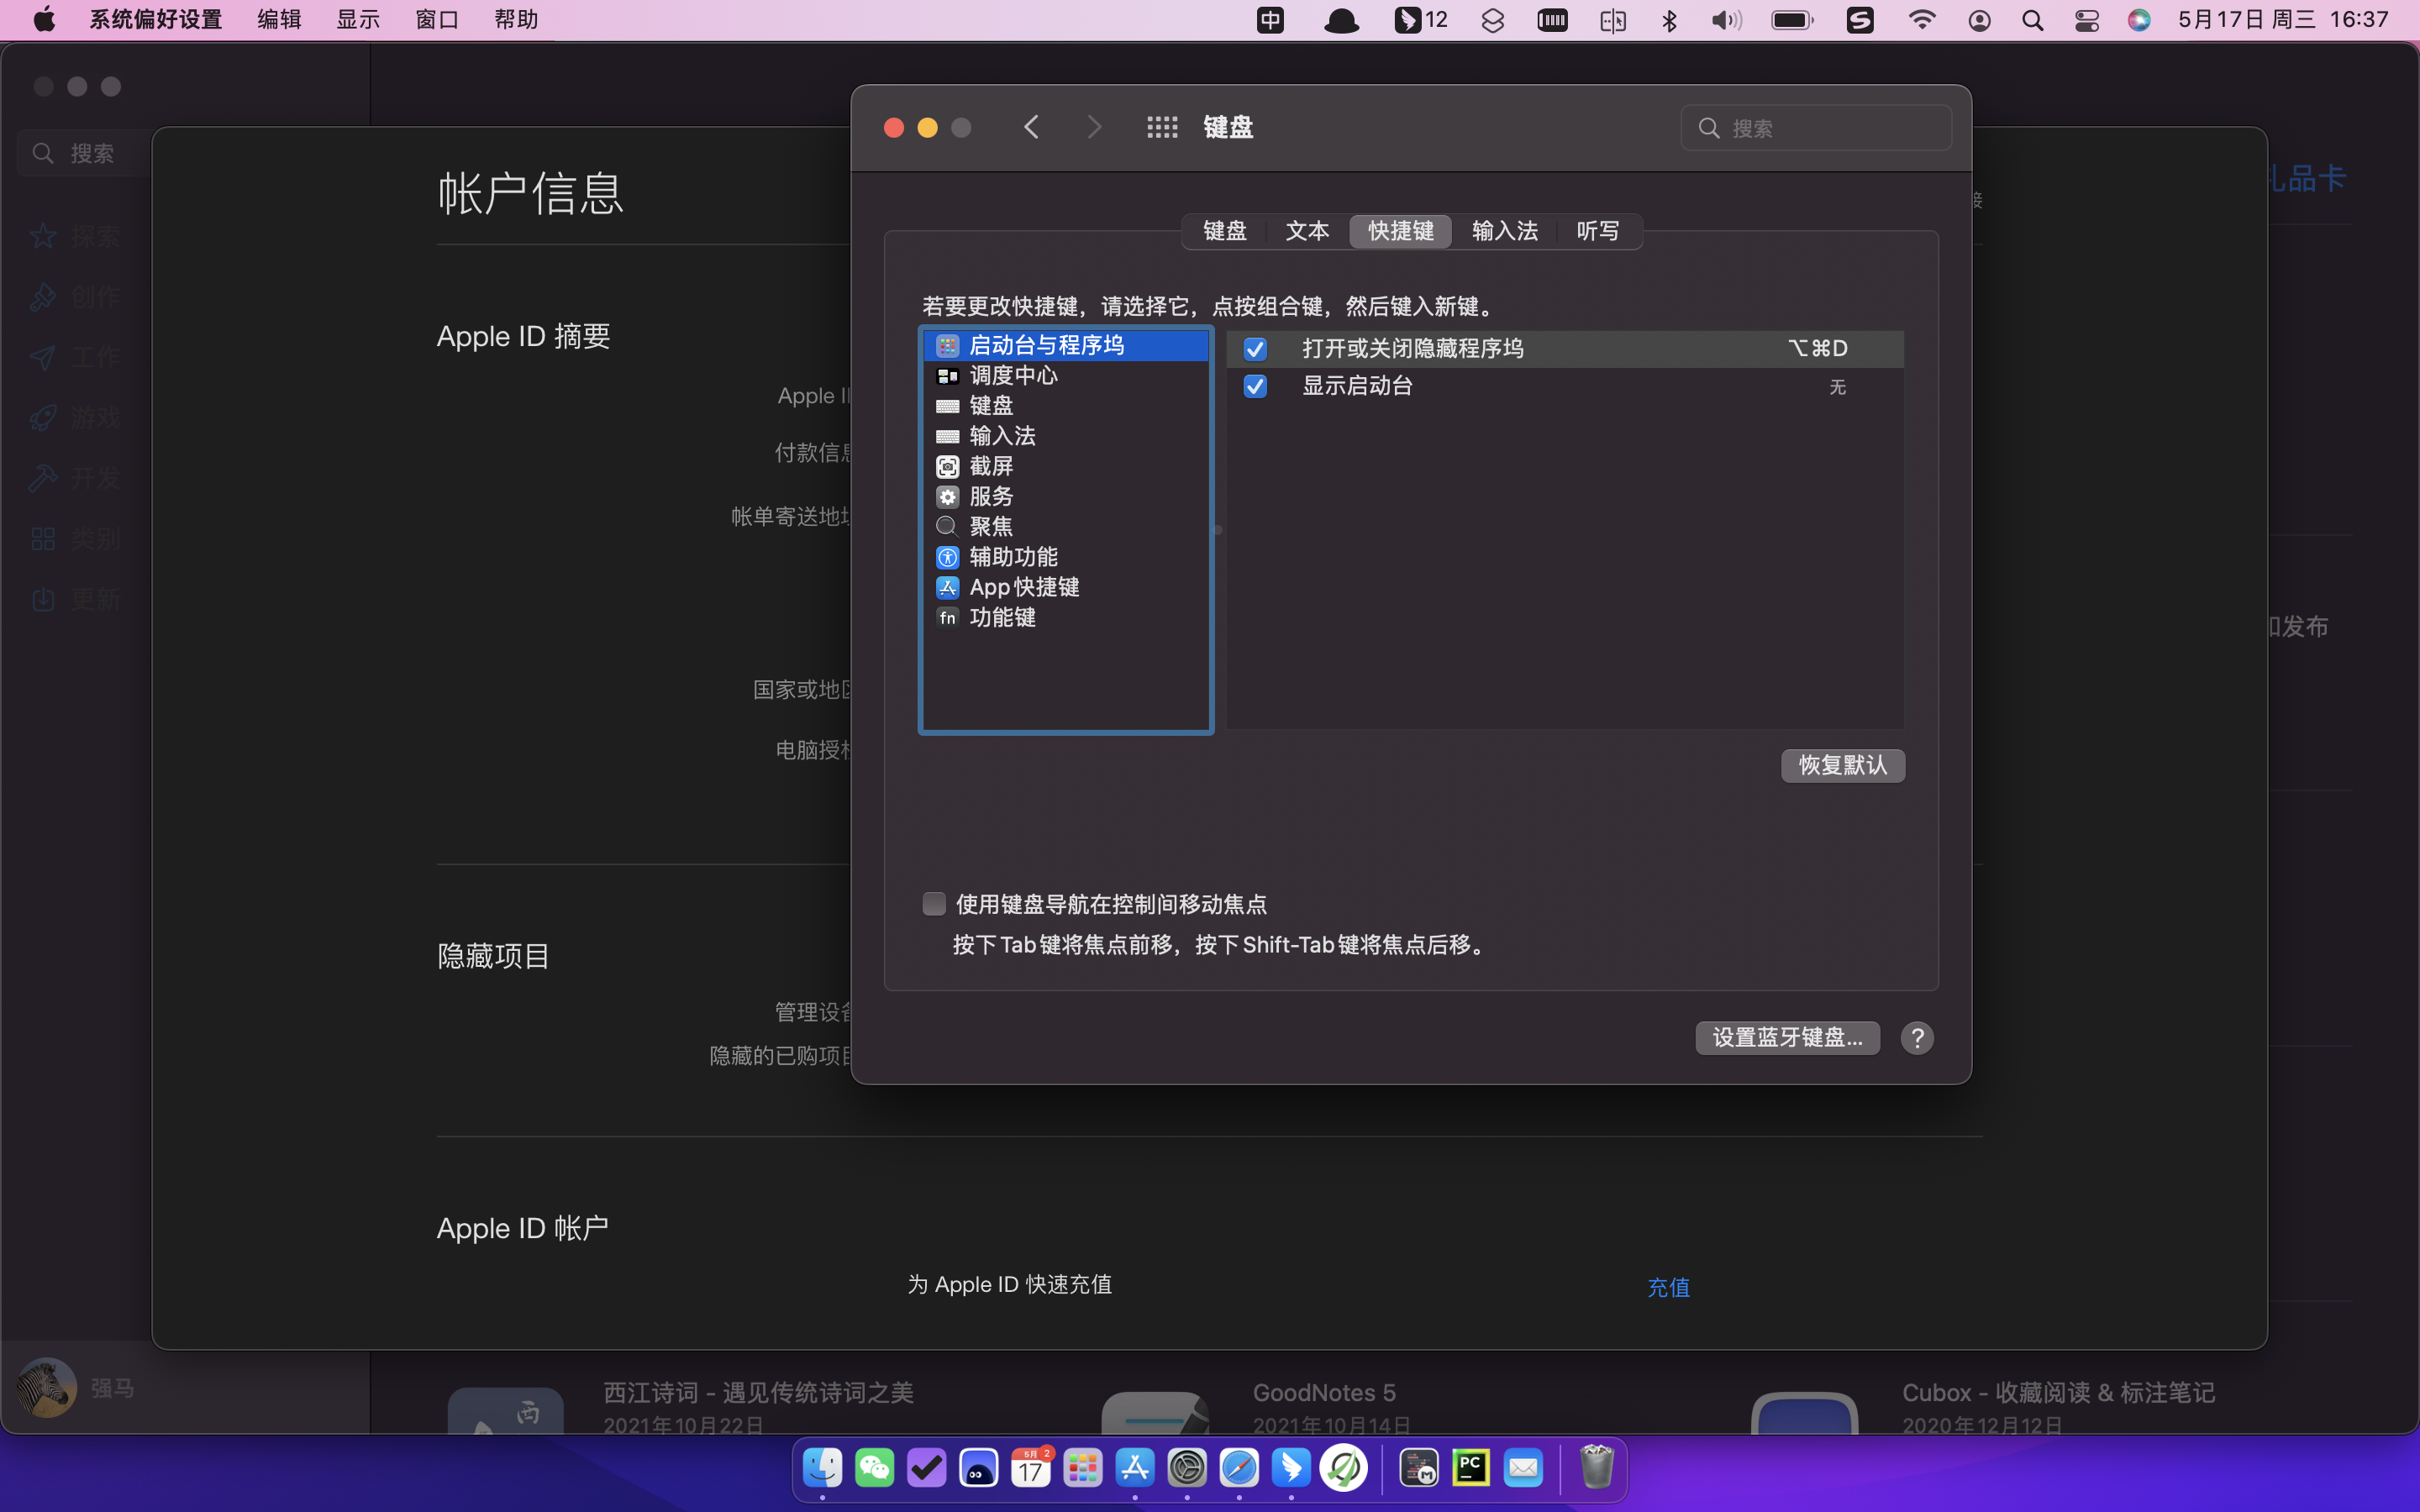Image resolution: width=2420 pixels, height=1512 pixels.
Task: Click the ⌥⌘D shortcut key combination
Action: tap(1817, 348)
